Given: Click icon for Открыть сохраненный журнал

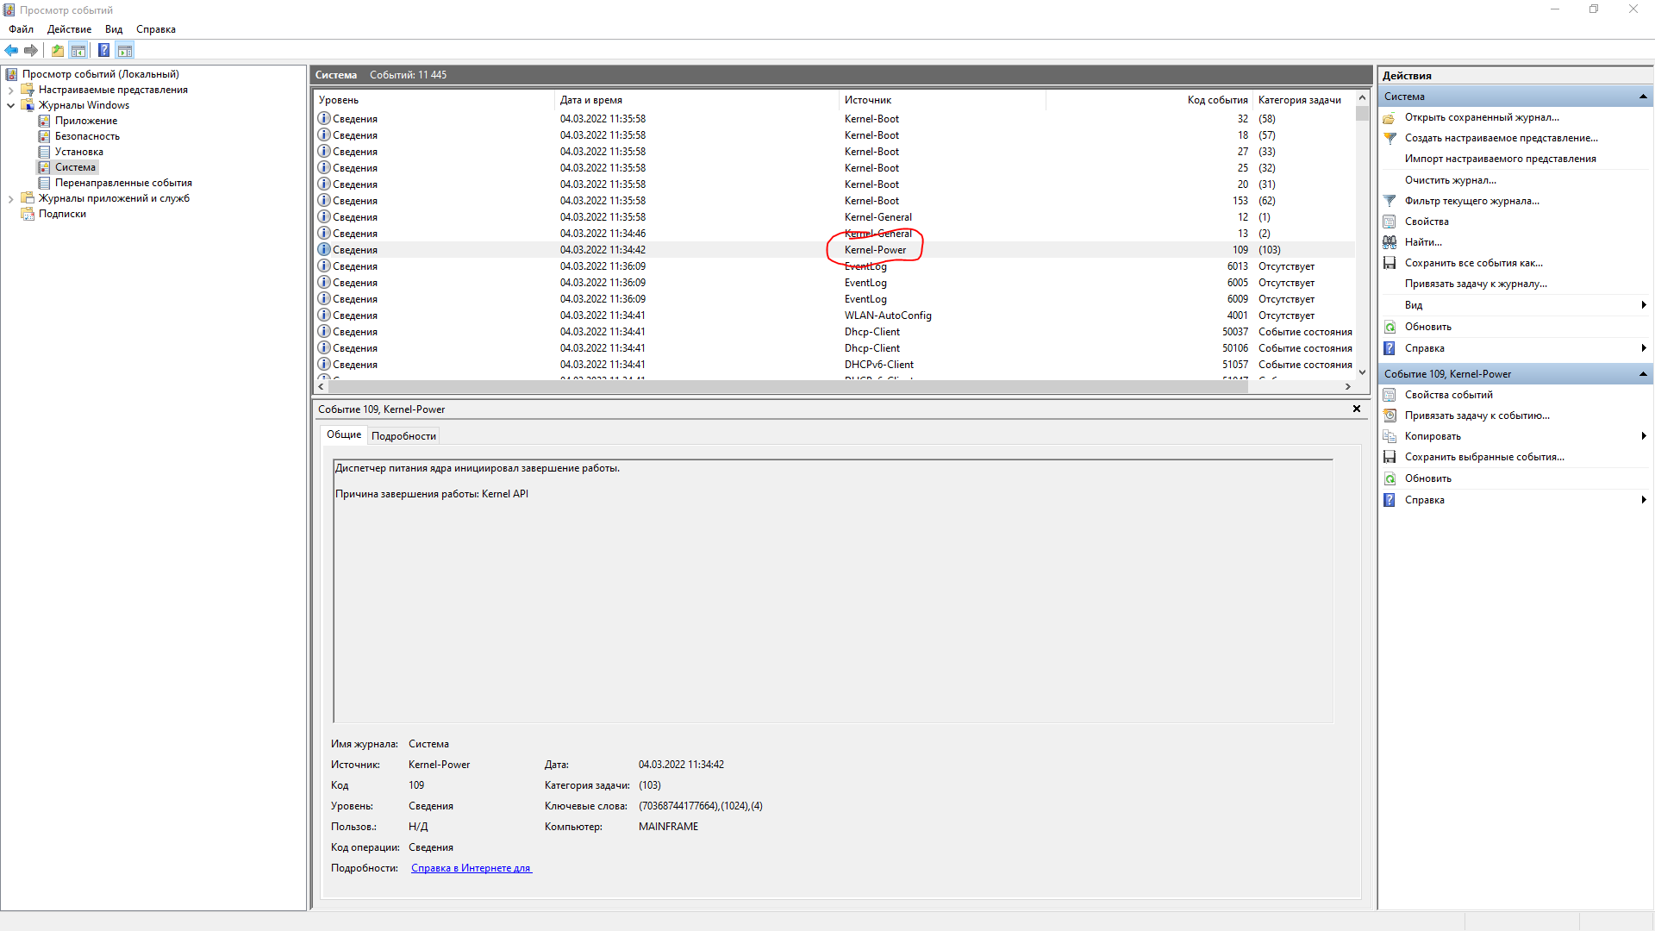Looking at the screenshot, I should (x=1390, y=117).
